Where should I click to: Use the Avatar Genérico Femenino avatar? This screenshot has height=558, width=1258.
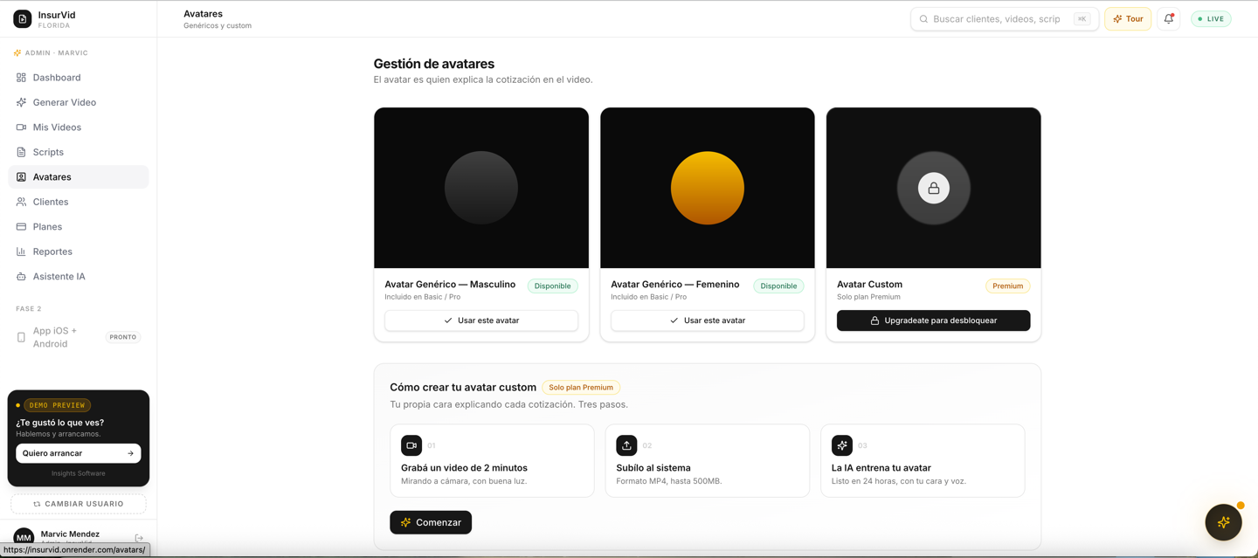708,320
